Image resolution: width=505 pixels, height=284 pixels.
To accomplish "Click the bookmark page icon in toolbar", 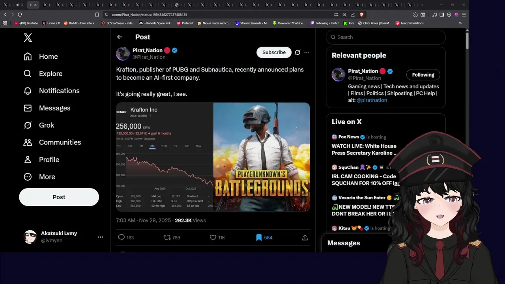I will (97, 15).
